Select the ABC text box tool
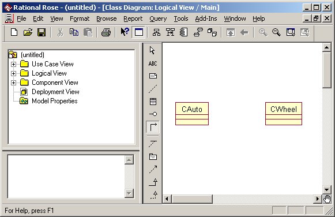Image resolution: width=335 pixels, height=217 pixels. [x=153, y=63]
